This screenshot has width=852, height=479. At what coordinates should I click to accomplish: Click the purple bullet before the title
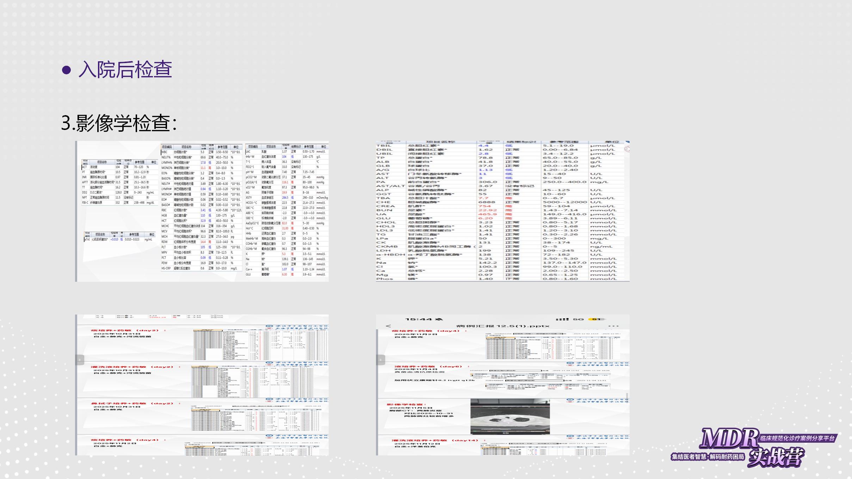point(66,70)
